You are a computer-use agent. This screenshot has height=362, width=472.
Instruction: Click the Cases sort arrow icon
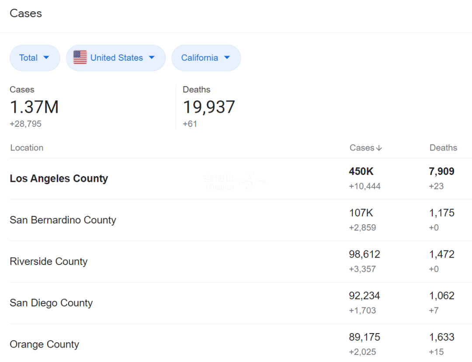(x=379, y=148)
